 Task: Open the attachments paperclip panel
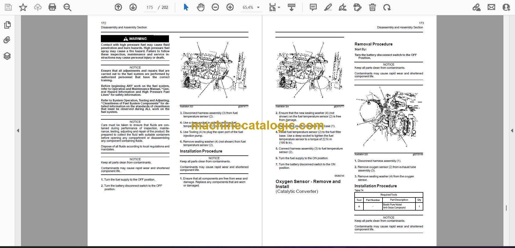(x=7, y=40)
